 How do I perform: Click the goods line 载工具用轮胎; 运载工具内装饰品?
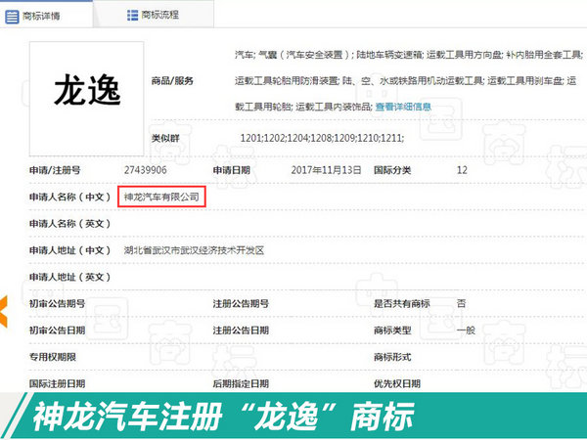(x=303, y=107)
